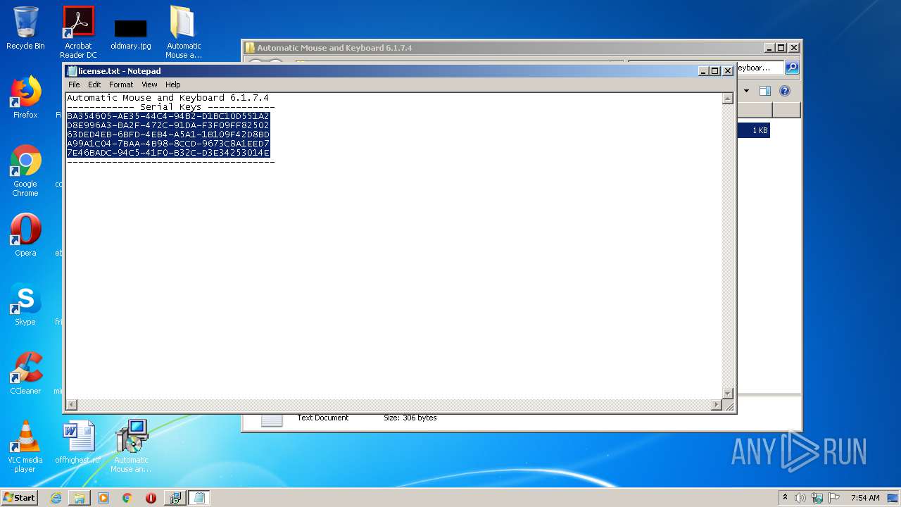Switch to the installer taskbar item
The width and height of the screenshot is (901, 507).
pyautogui.click(x=175, y=498)
